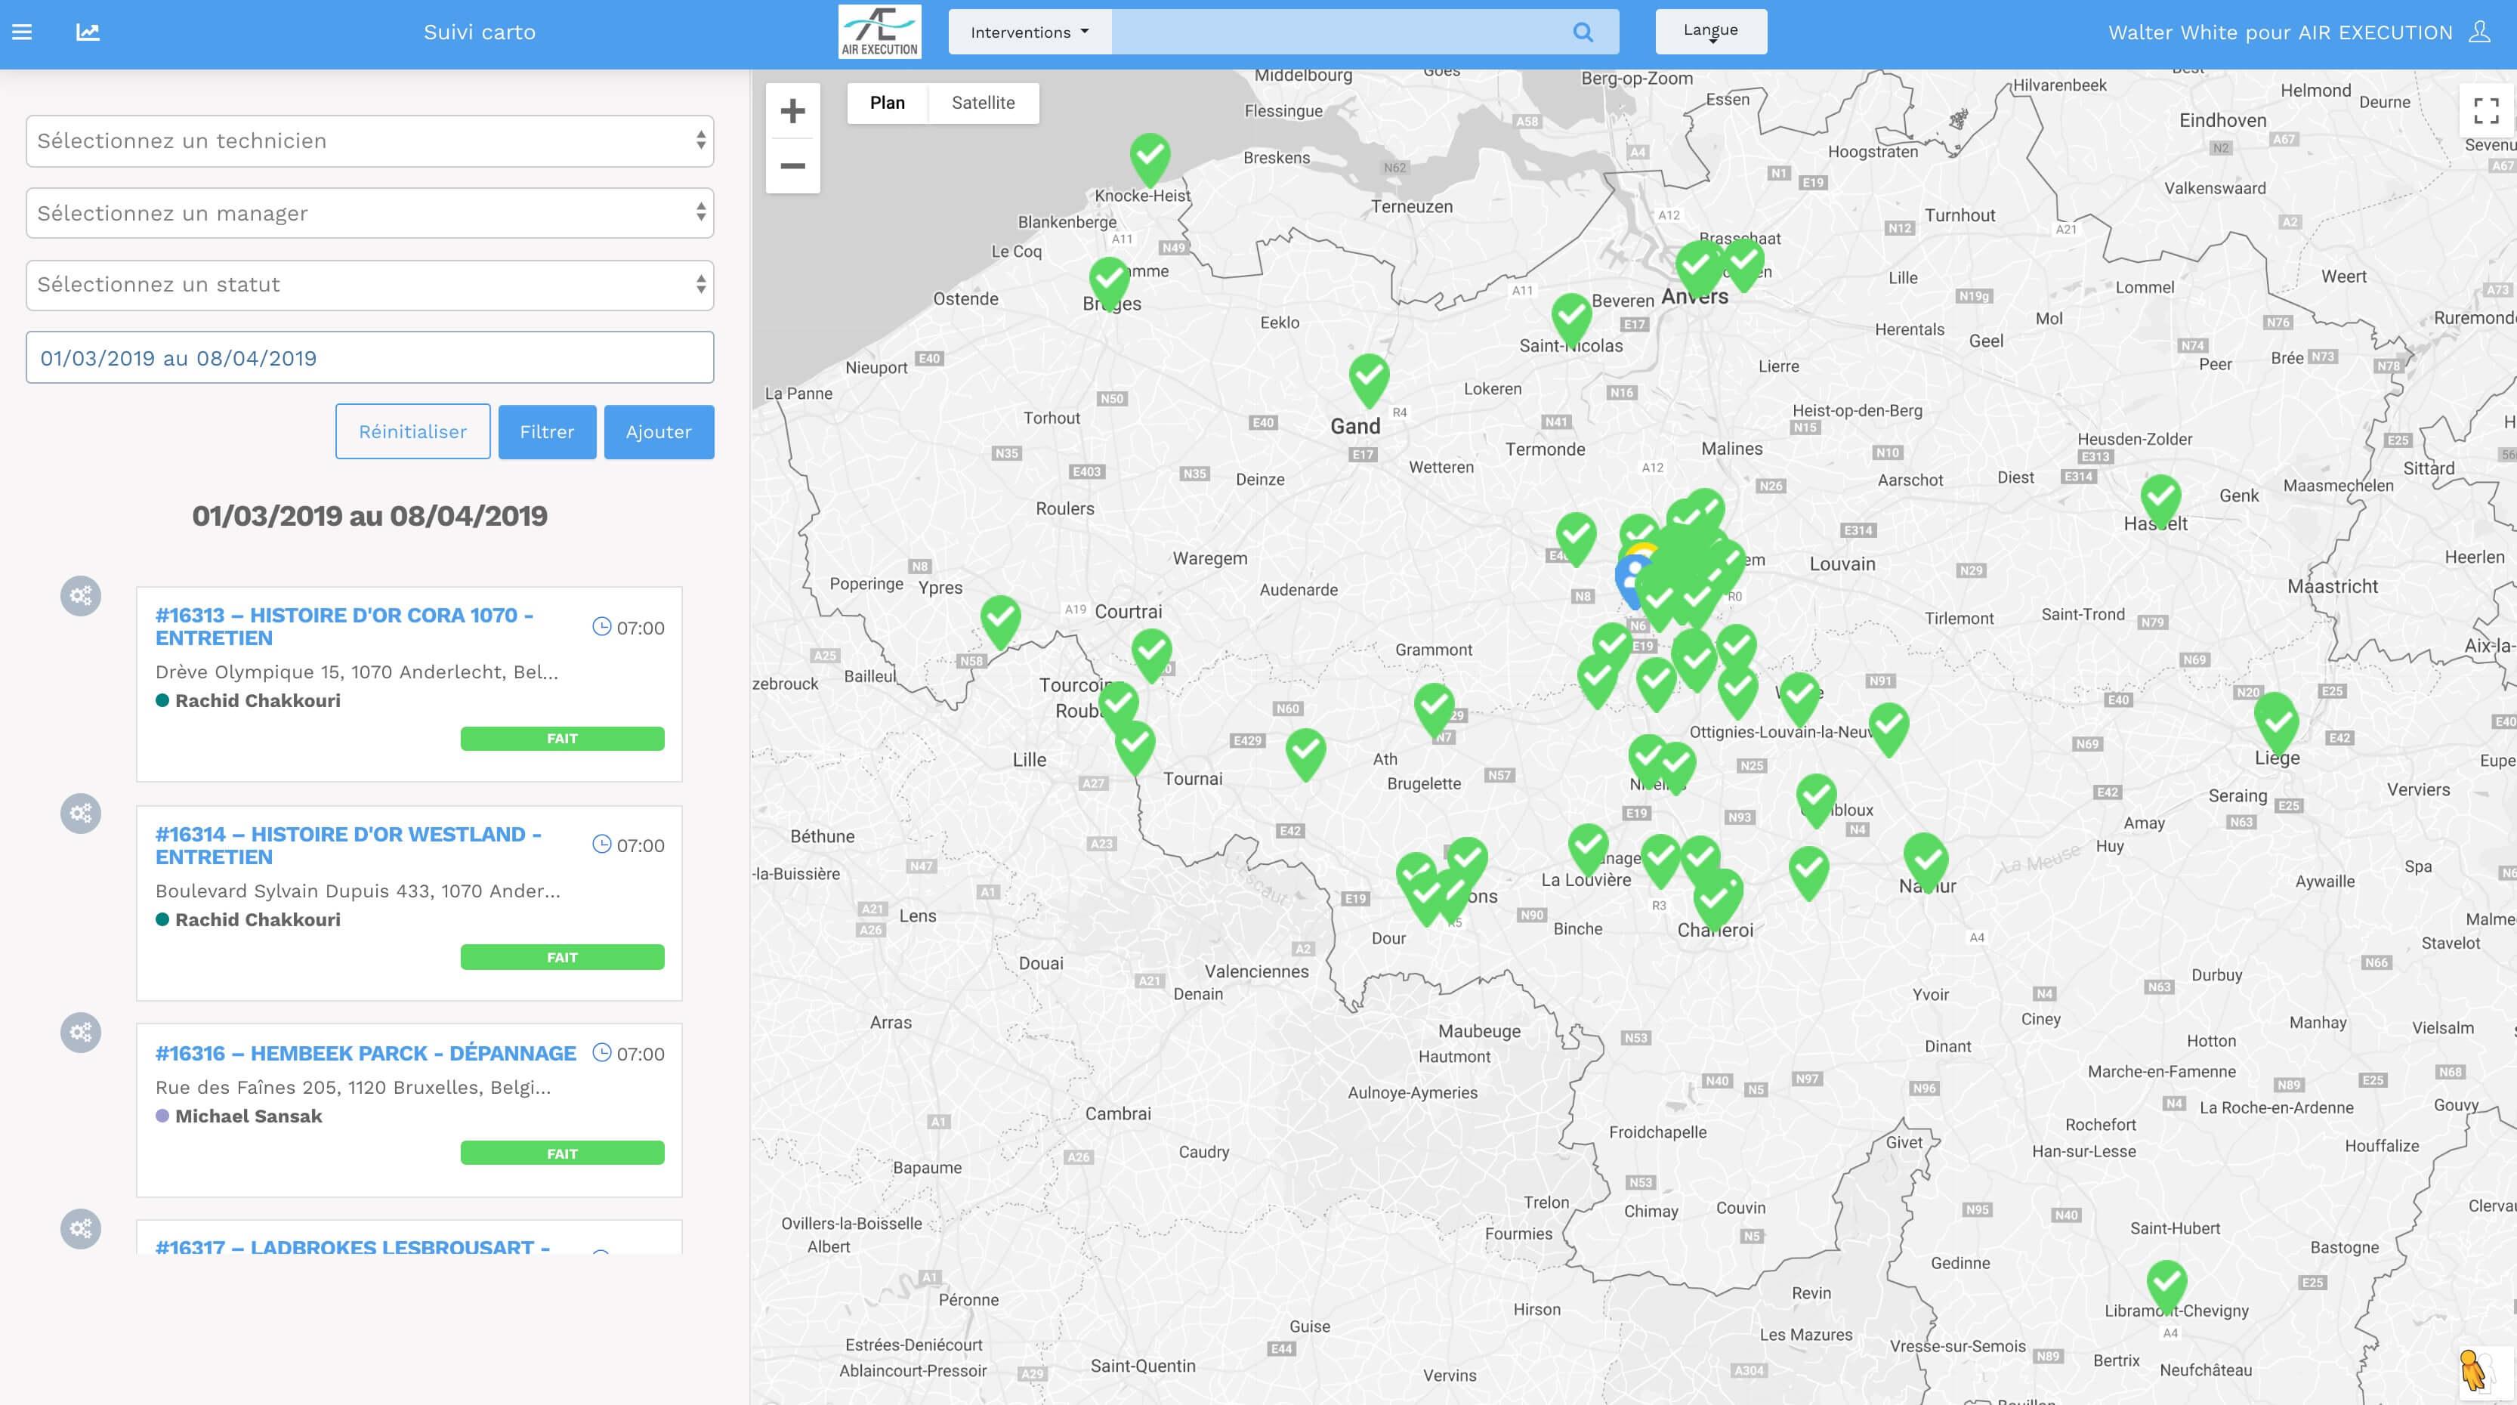Click the sync/refresh icon on intervention #16317
Screen dimensions: 2517x1405
click(x=82, y=1229)
